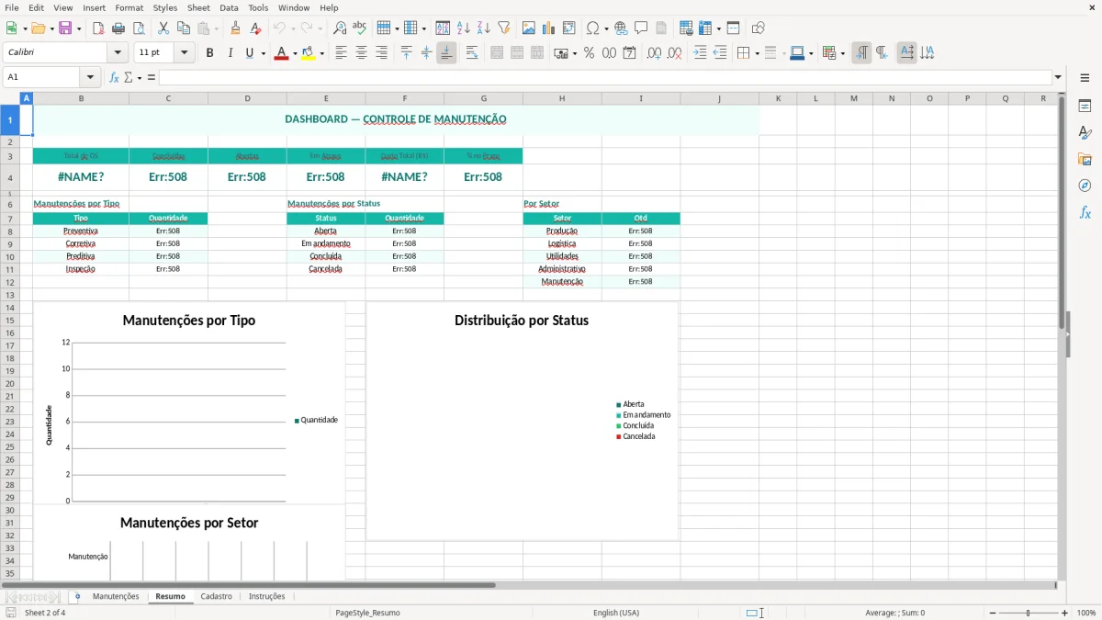Open the Data menu
1102x620 pixels.
click(x=229, y=7)
